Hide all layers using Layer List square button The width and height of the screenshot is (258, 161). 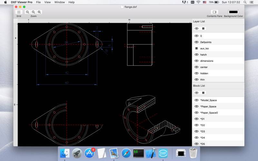tap(203, 28)
